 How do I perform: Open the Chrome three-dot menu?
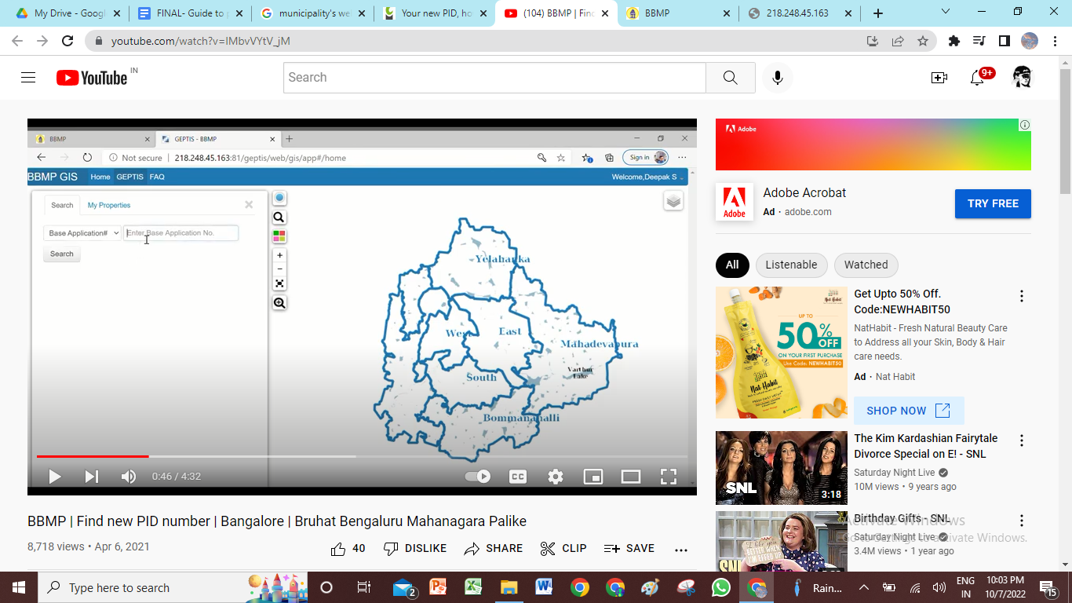tap(1054, 41)
